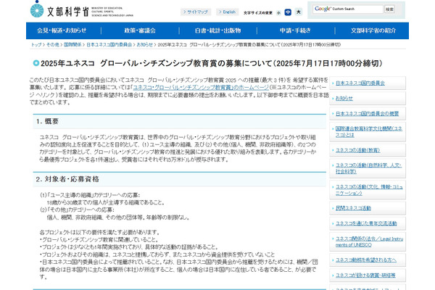The image size is (435, 290).
Task: Go to トップ in the breadcrumb
Action: 36,45
